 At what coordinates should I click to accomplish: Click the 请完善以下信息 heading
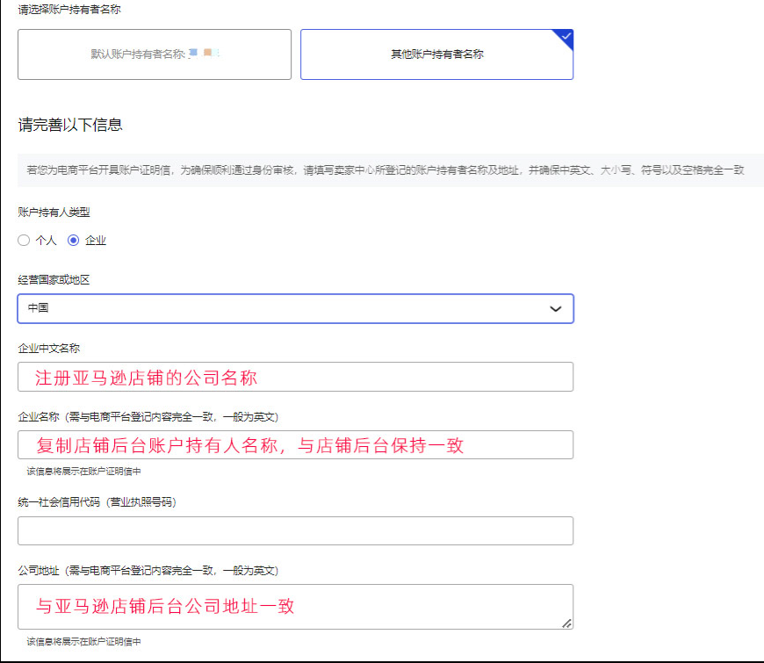pyautogui.click(x=70, y=125)
